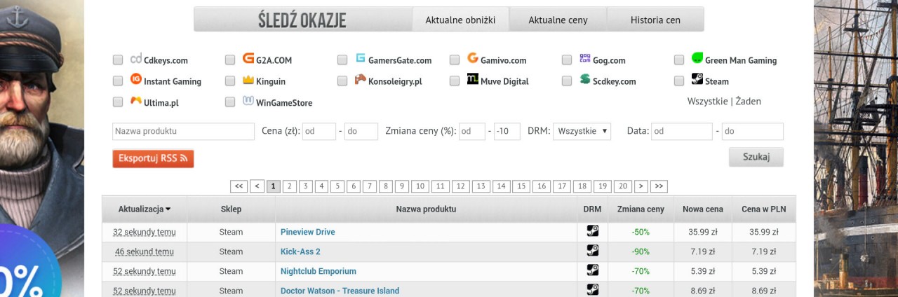Click the Zmiana ceny 'od' field
Image resolution: width=898 pixels, height=297 pixels.
[472, 131]
